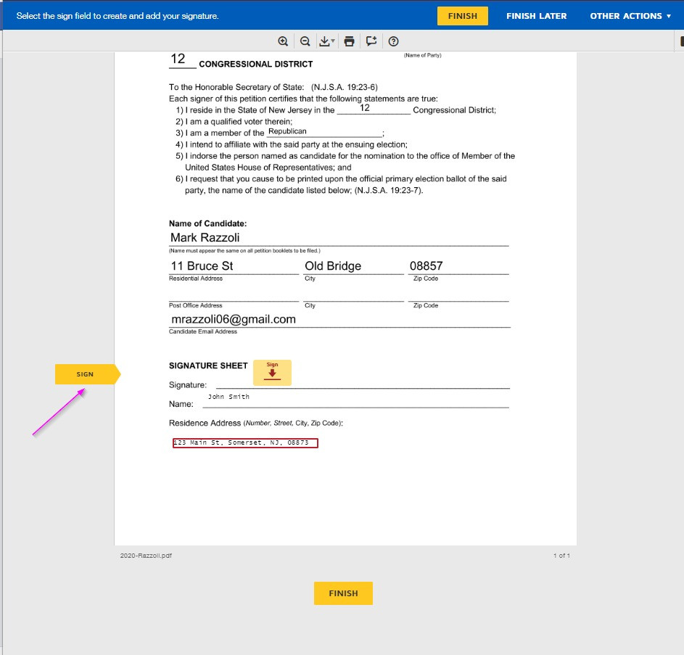The width and height of the screenshot is (684, 655).
Task: Click the top FINISH button
Action: (x=462, y=16)
